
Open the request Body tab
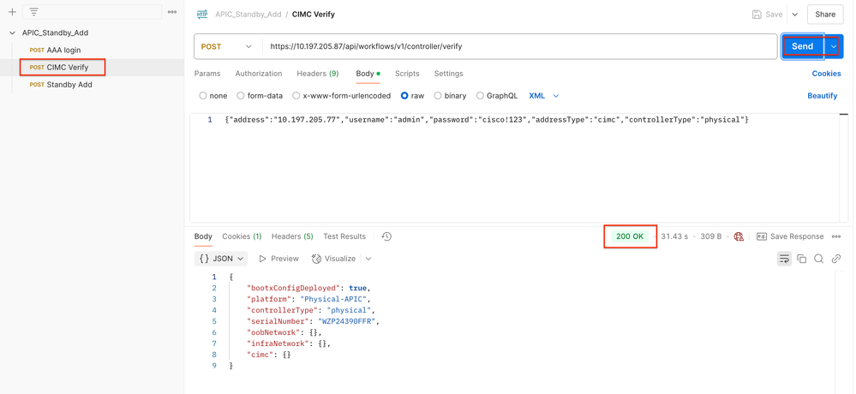[368, 73]
